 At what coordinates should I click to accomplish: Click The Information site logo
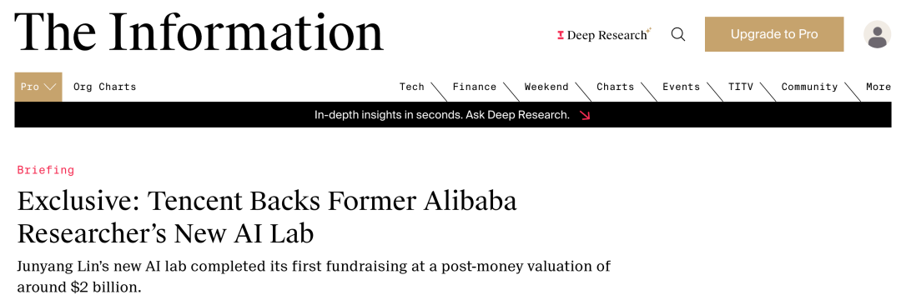click(x=199, y=32)
